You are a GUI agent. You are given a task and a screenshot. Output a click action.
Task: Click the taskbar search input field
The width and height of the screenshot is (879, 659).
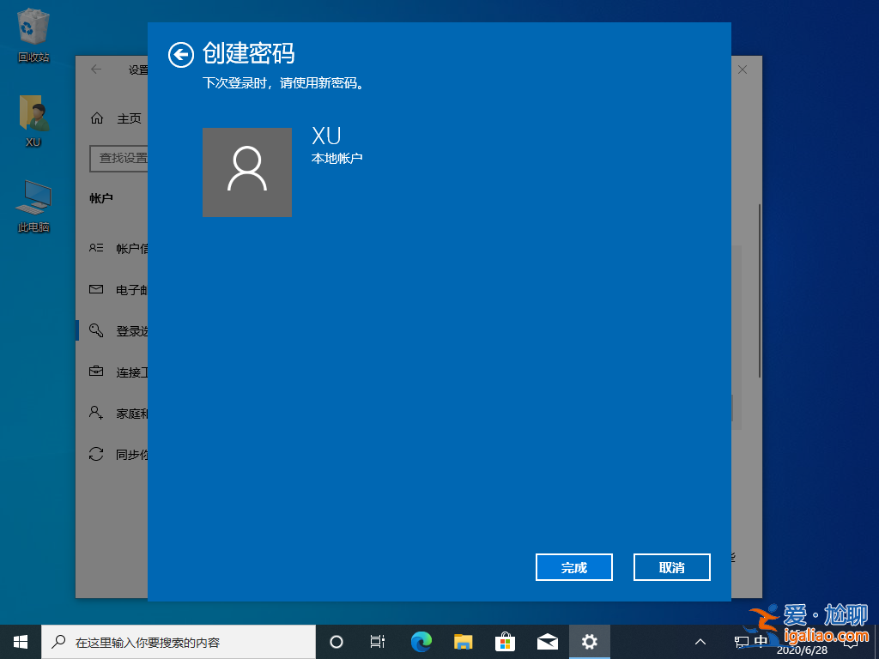tap(180, 641)
